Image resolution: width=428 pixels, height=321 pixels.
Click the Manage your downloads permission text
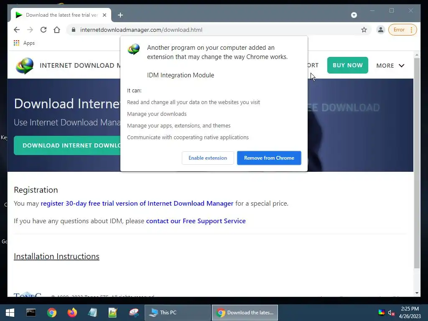point(157,114)
